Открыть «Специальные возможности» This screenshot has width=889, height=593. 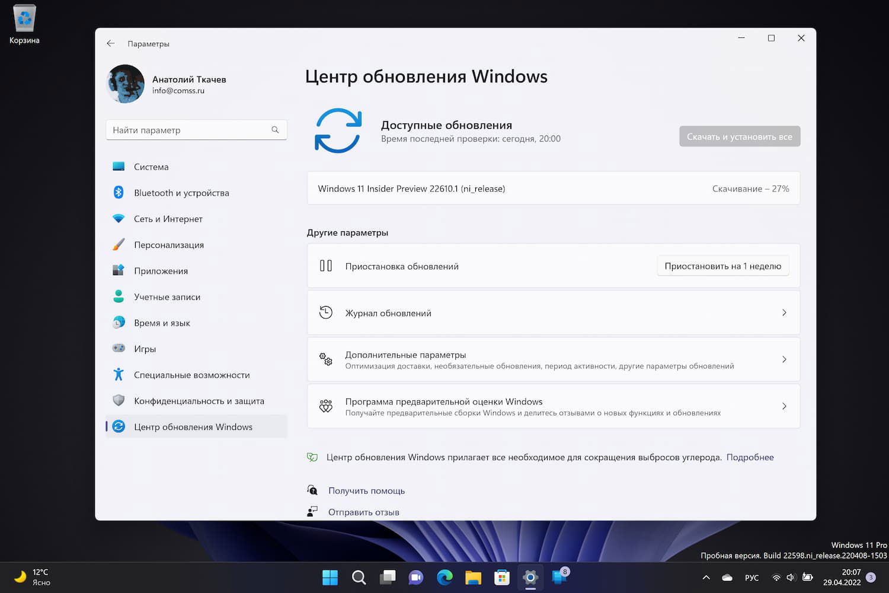tap(191, 375)
